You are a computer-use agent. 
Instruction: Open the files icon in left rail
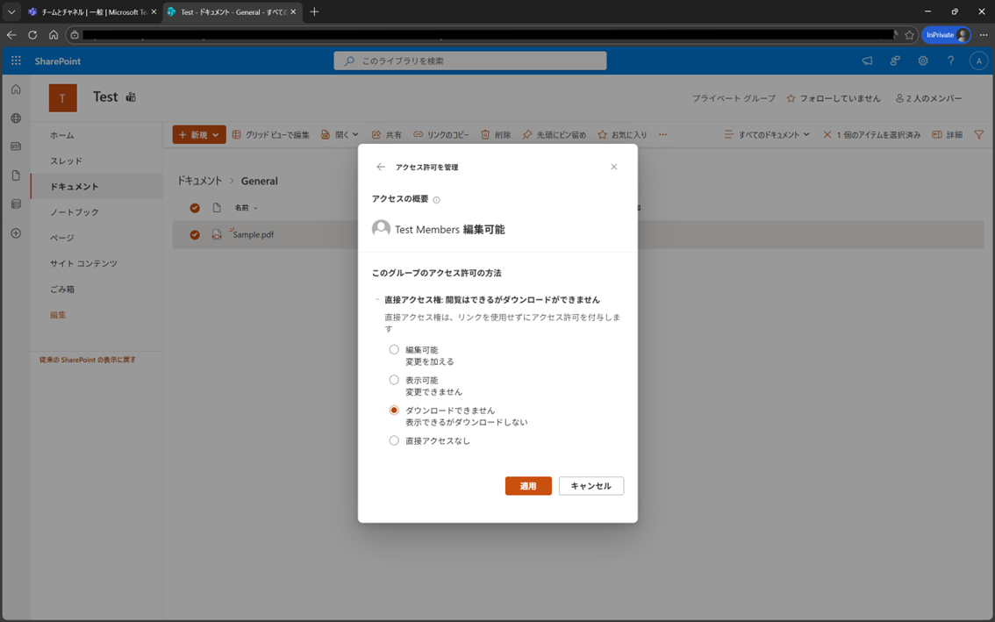coord(16,175)
